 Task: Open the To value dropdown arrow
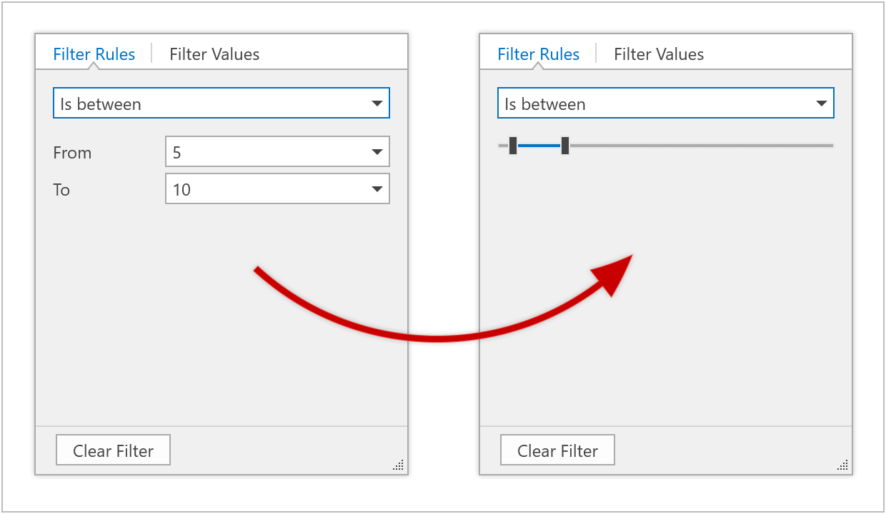click(x=377, y=189)
